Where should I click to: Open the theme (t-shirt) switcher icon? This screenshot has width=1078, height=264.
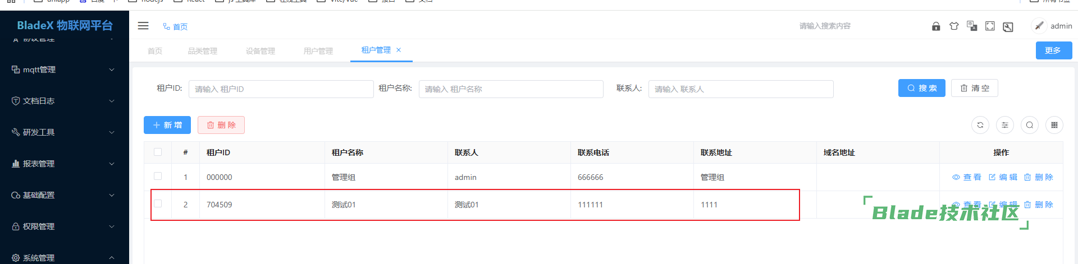pos(954,26)
